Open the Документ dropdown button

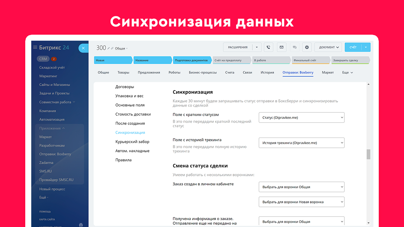[x=328, y=47]
